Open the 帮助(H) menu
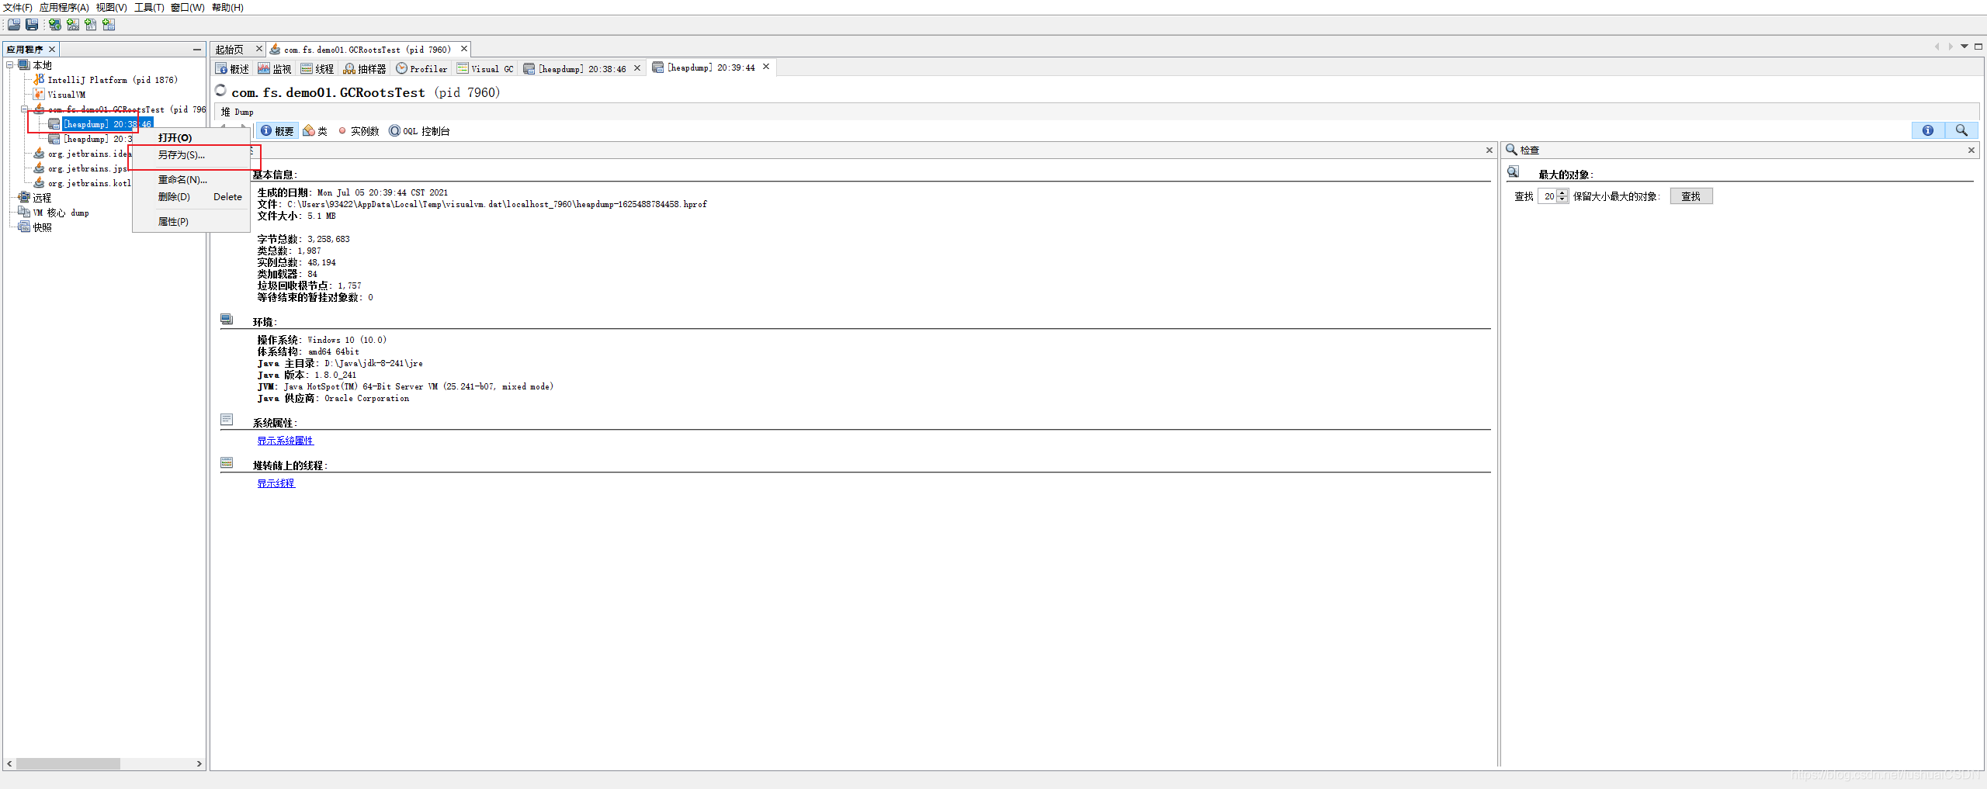This screenshot has width=1987, height=789. (227, 7)
